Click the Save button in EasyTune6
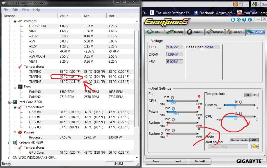 coord(156,161)
